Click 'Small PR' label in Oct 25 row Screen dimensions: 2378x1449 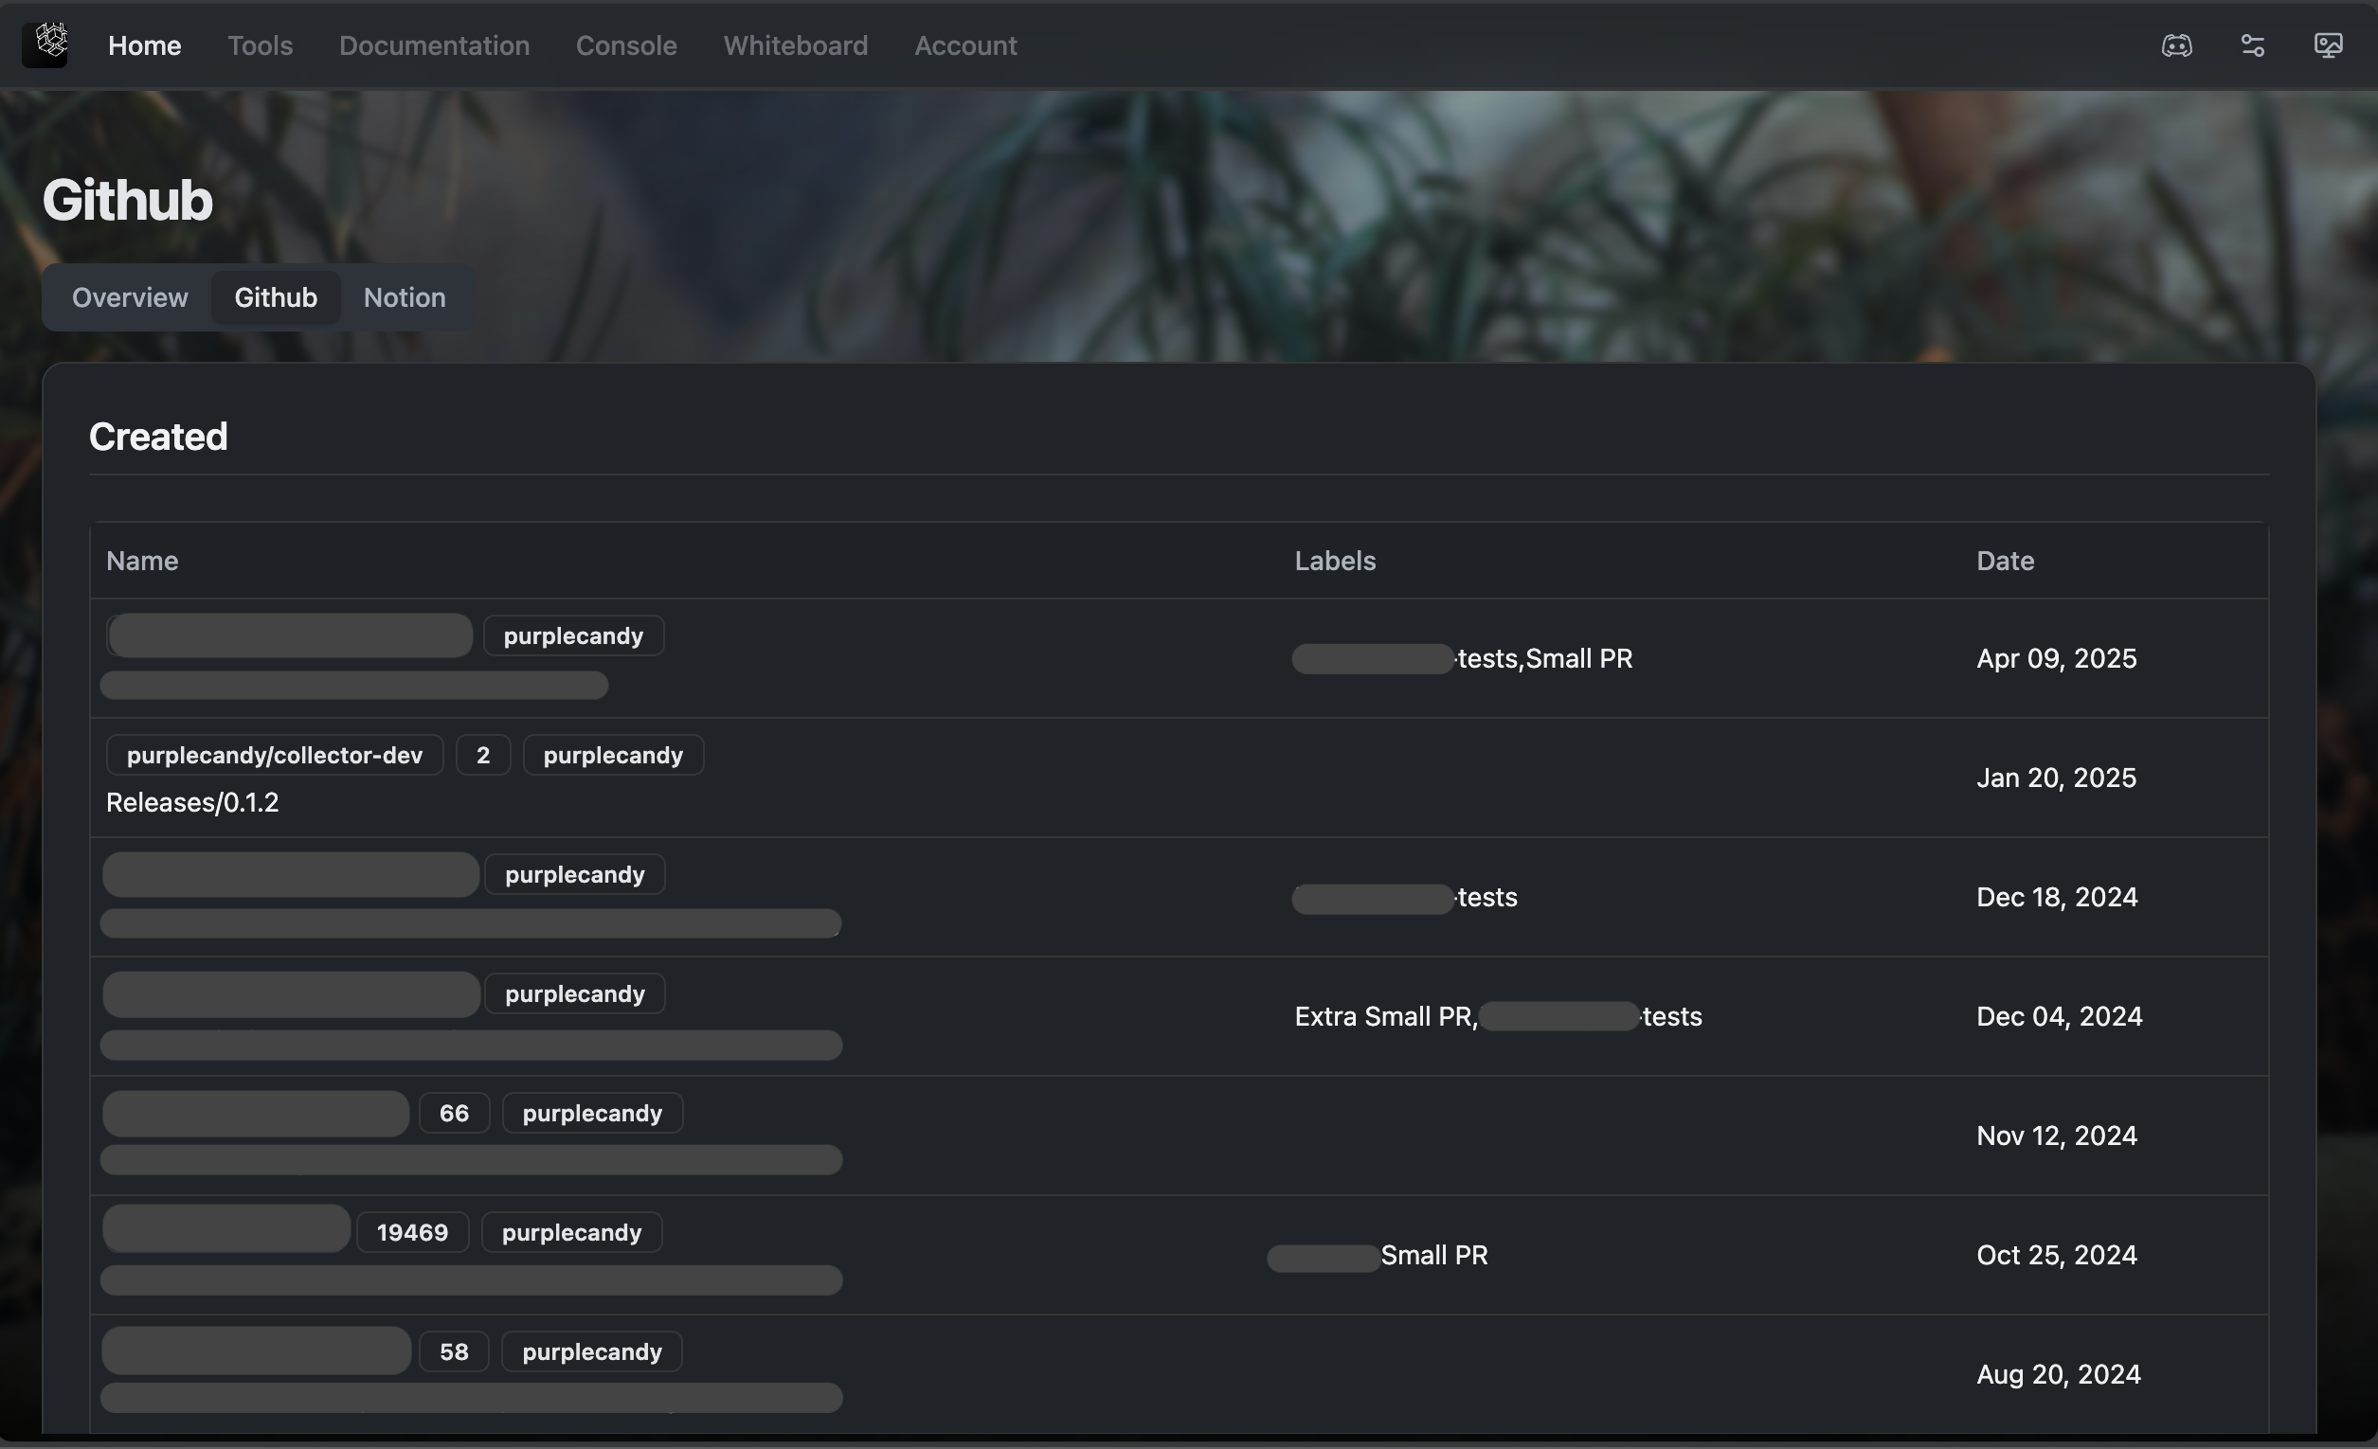click(1434, 1255)
